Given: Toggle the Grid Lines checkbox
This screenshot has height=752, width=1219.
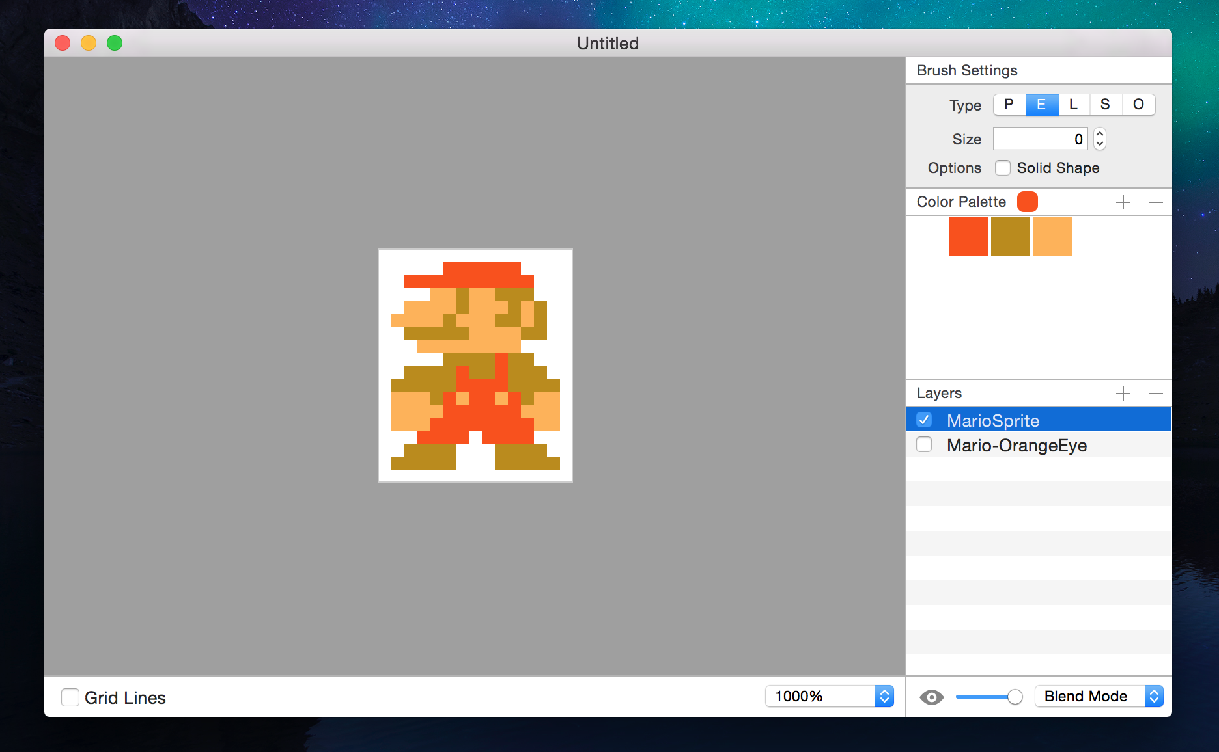Looking at the screenshot, I should click(70, 697).
